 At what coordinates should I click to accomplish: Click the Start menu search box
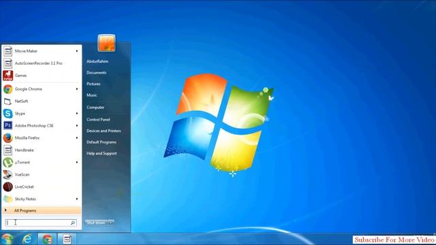click(41, 223)
